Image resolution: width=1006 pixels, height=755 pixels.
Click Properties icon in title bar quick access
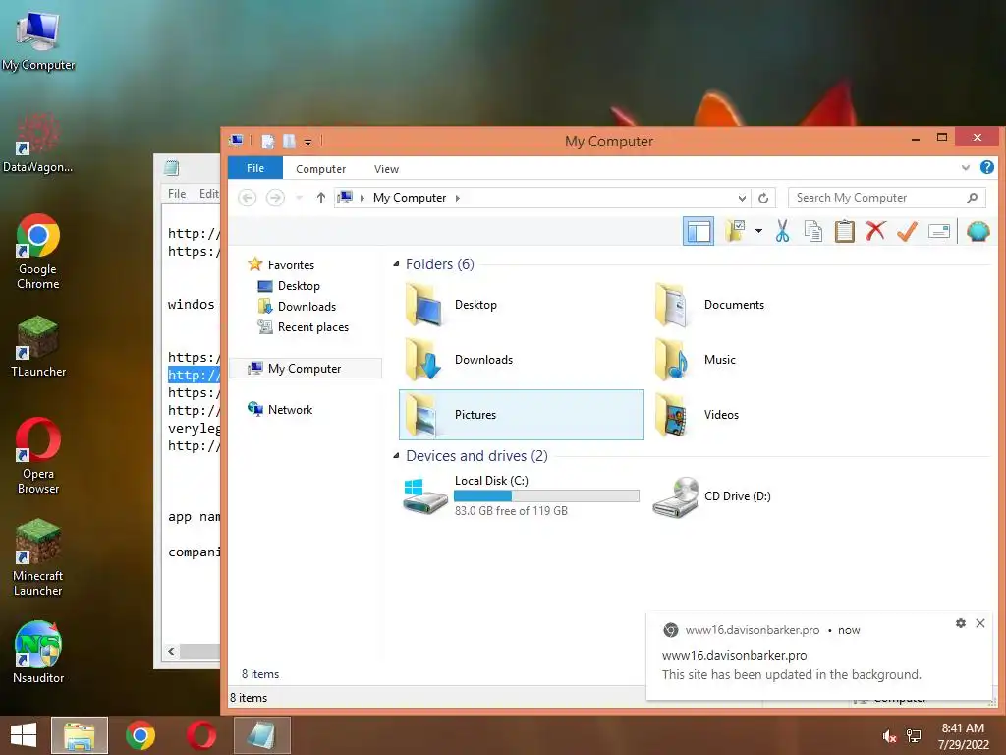pyautogui.click(x=268, y=142)
